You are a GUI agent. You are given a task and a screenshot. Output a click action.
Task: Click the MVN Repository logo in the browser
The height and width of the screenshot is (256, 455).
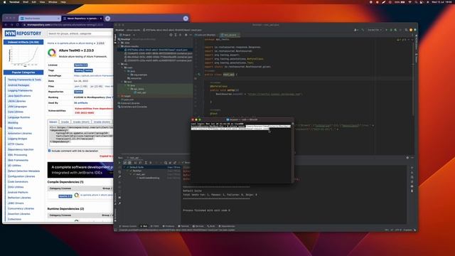23,33
